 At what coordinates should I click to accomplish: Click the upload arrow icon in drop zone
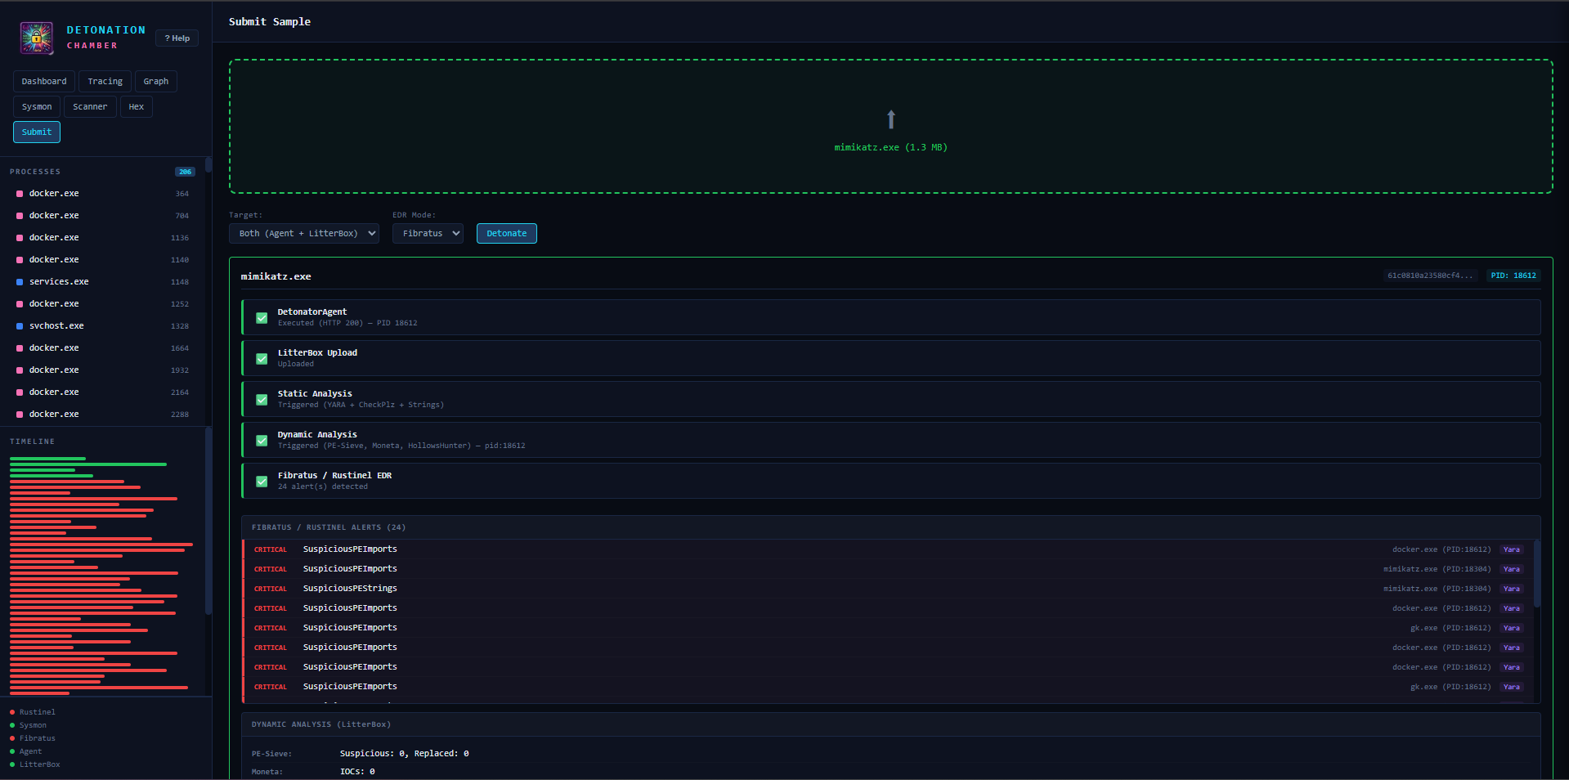click(891, 119)
